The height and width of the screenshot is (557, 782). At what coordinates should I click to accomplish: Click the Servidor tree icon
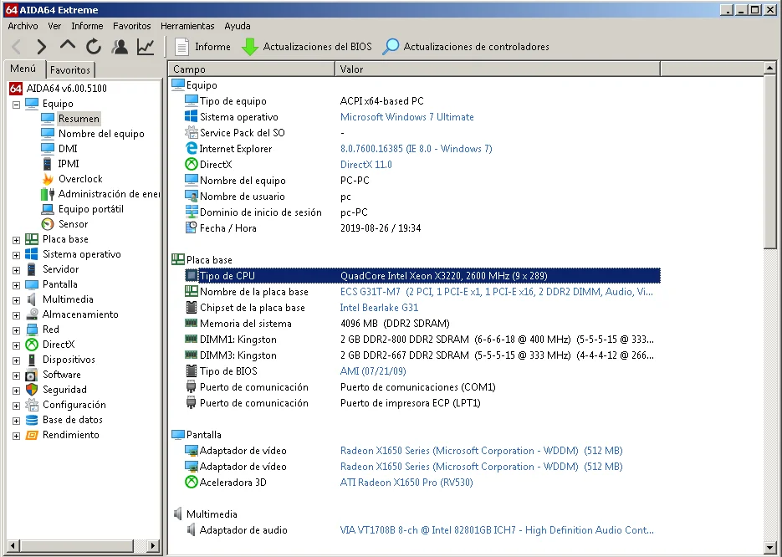(32, 269)
